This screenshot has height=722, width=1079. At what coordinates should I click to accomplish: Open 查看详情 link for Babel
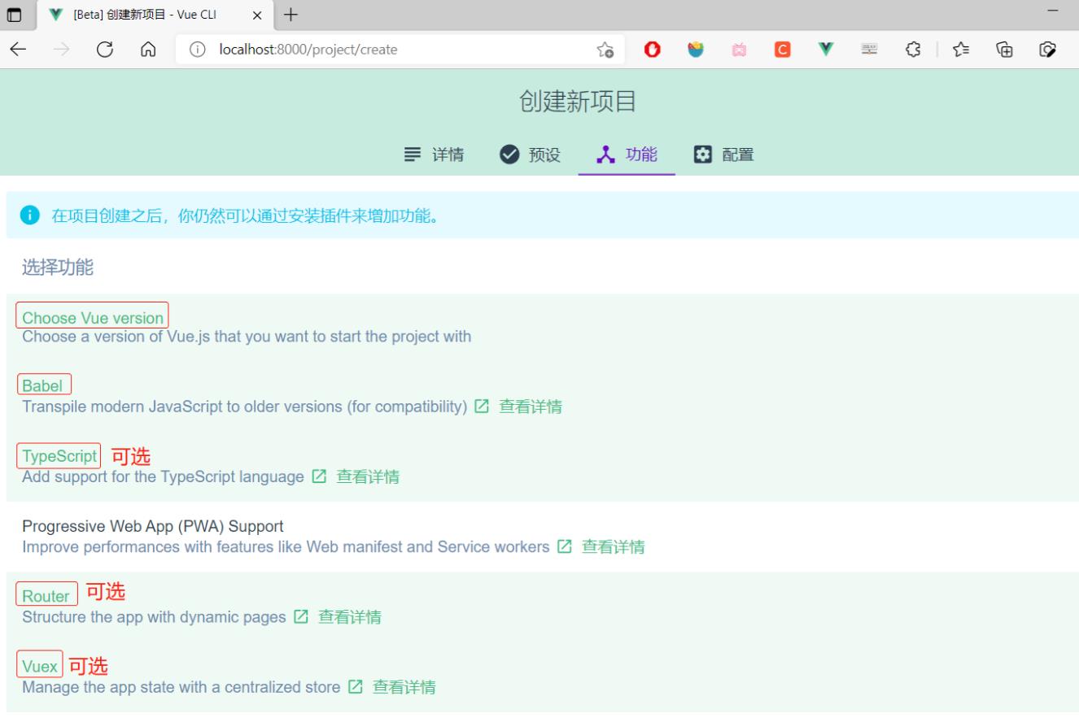click(x=530, y=407)
